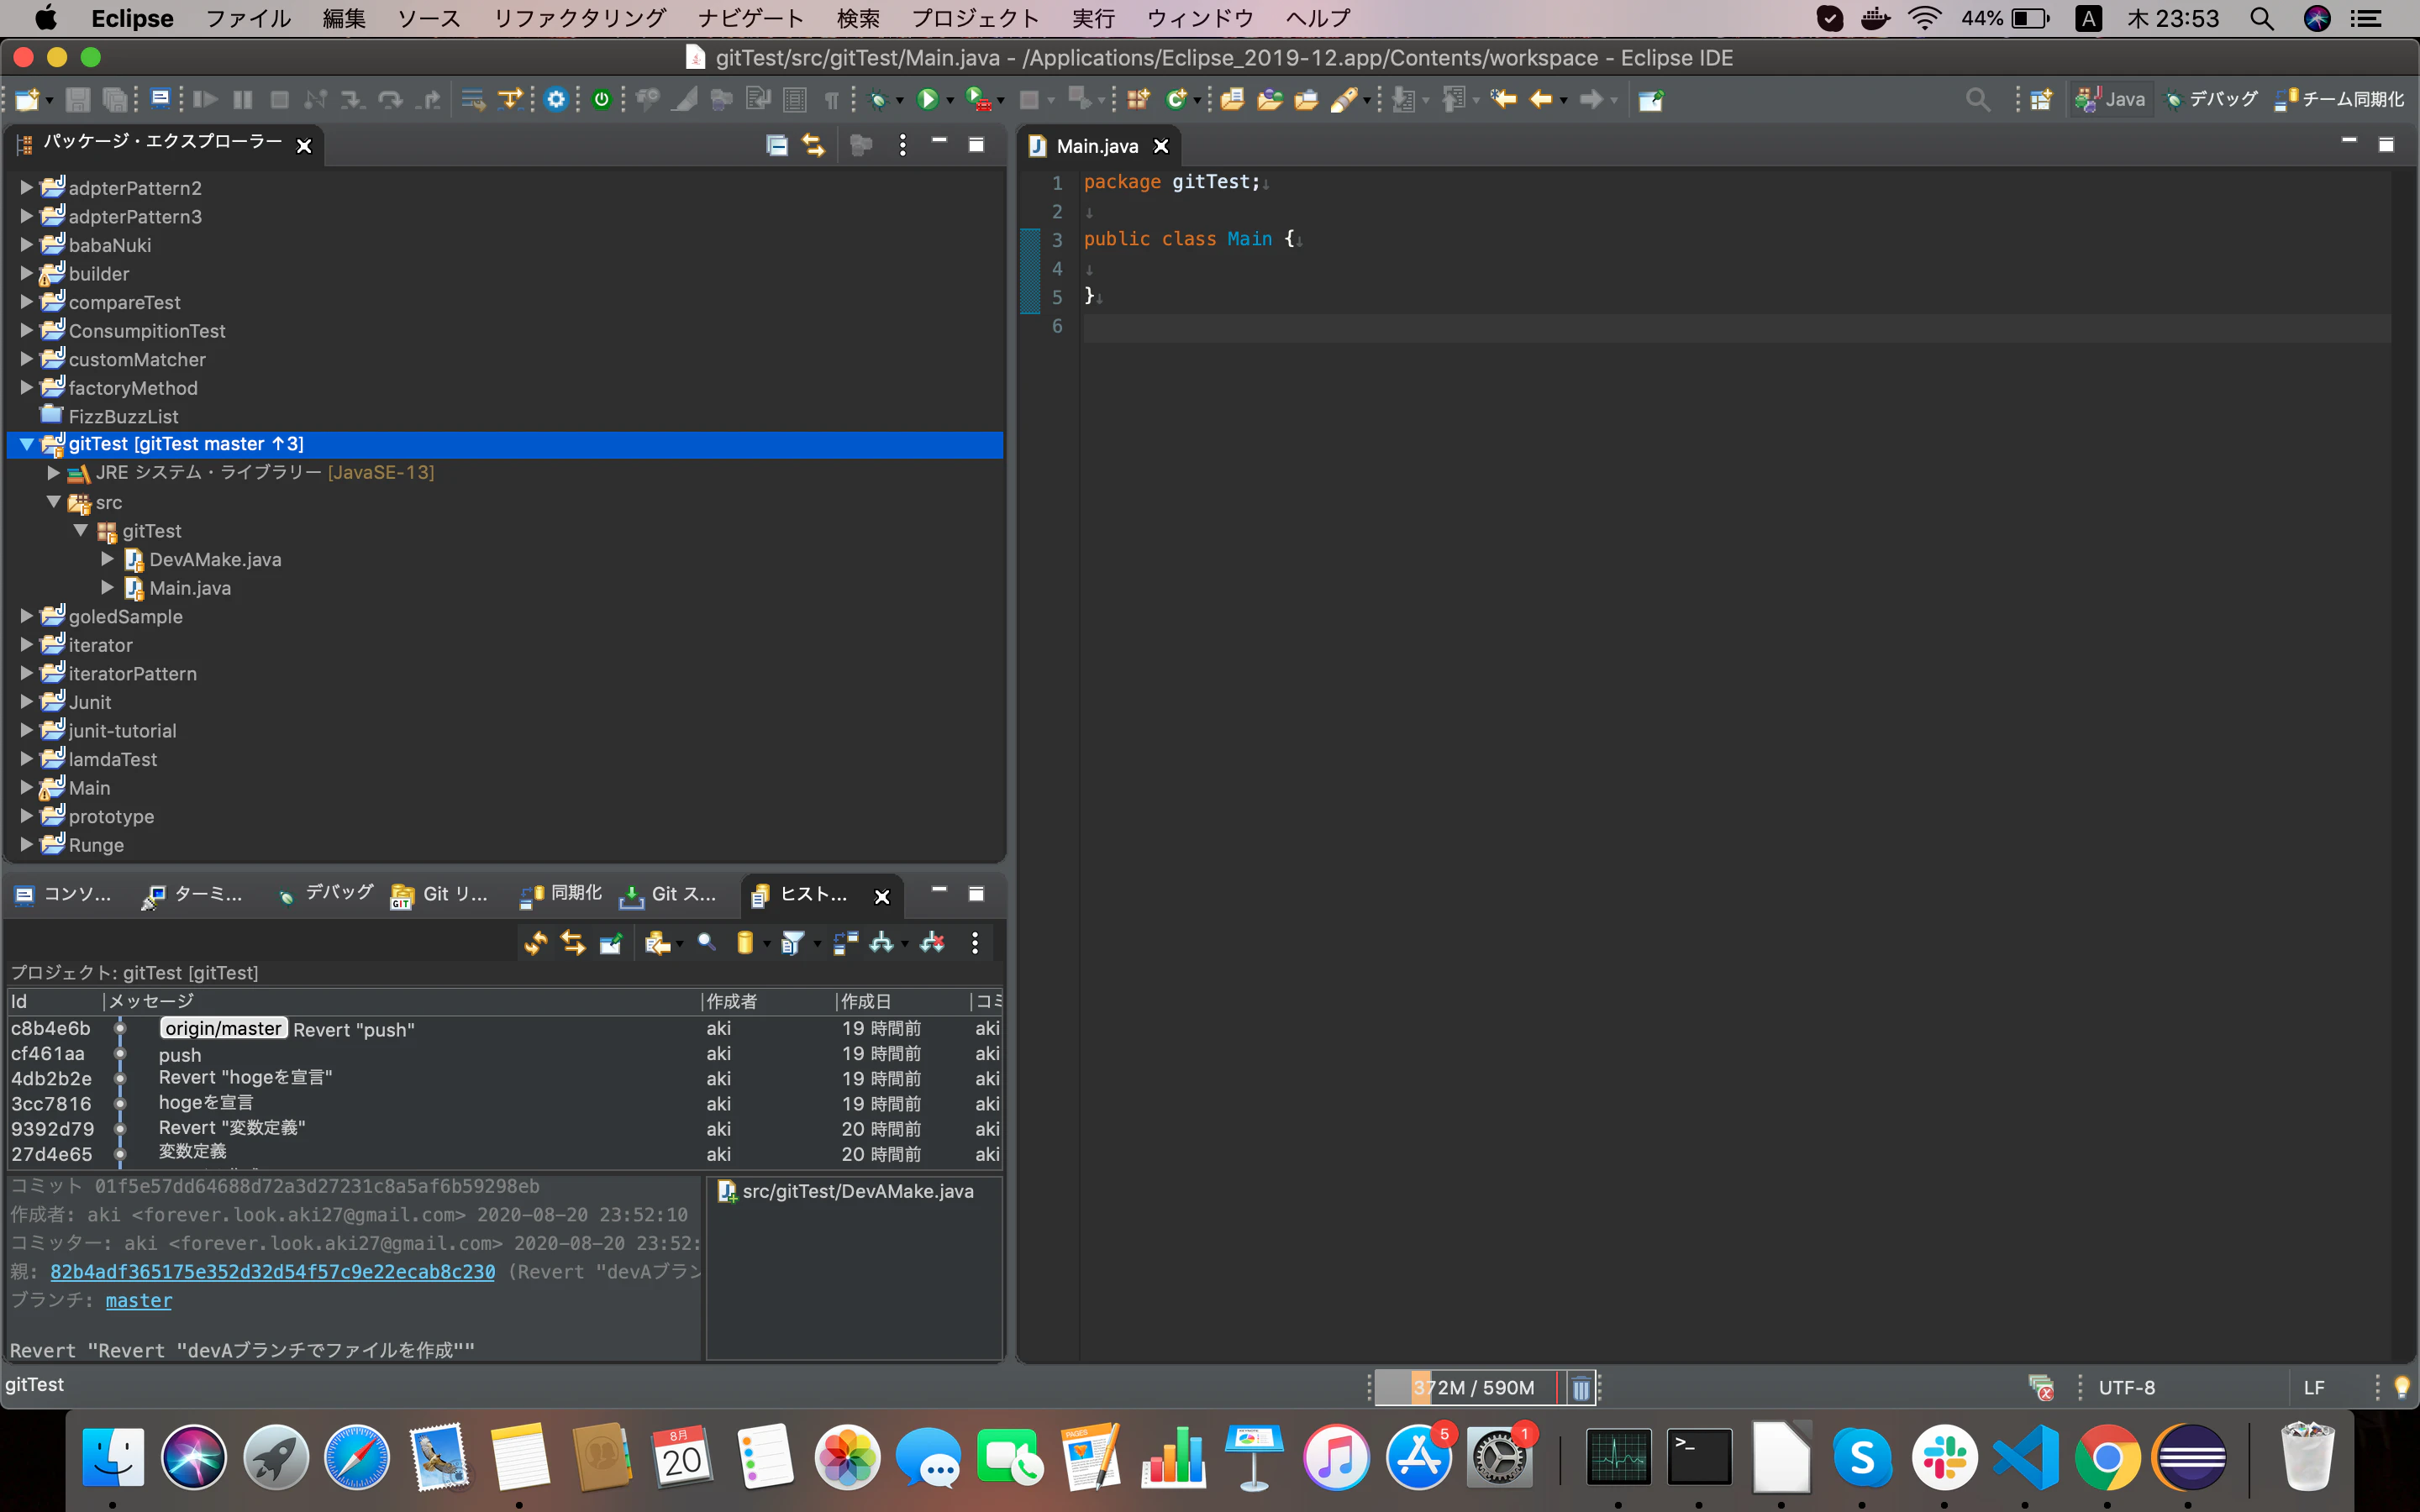Expand DevAMake.java in Package Explorer
This screenshot has height=1512, width=2420.
108,559
